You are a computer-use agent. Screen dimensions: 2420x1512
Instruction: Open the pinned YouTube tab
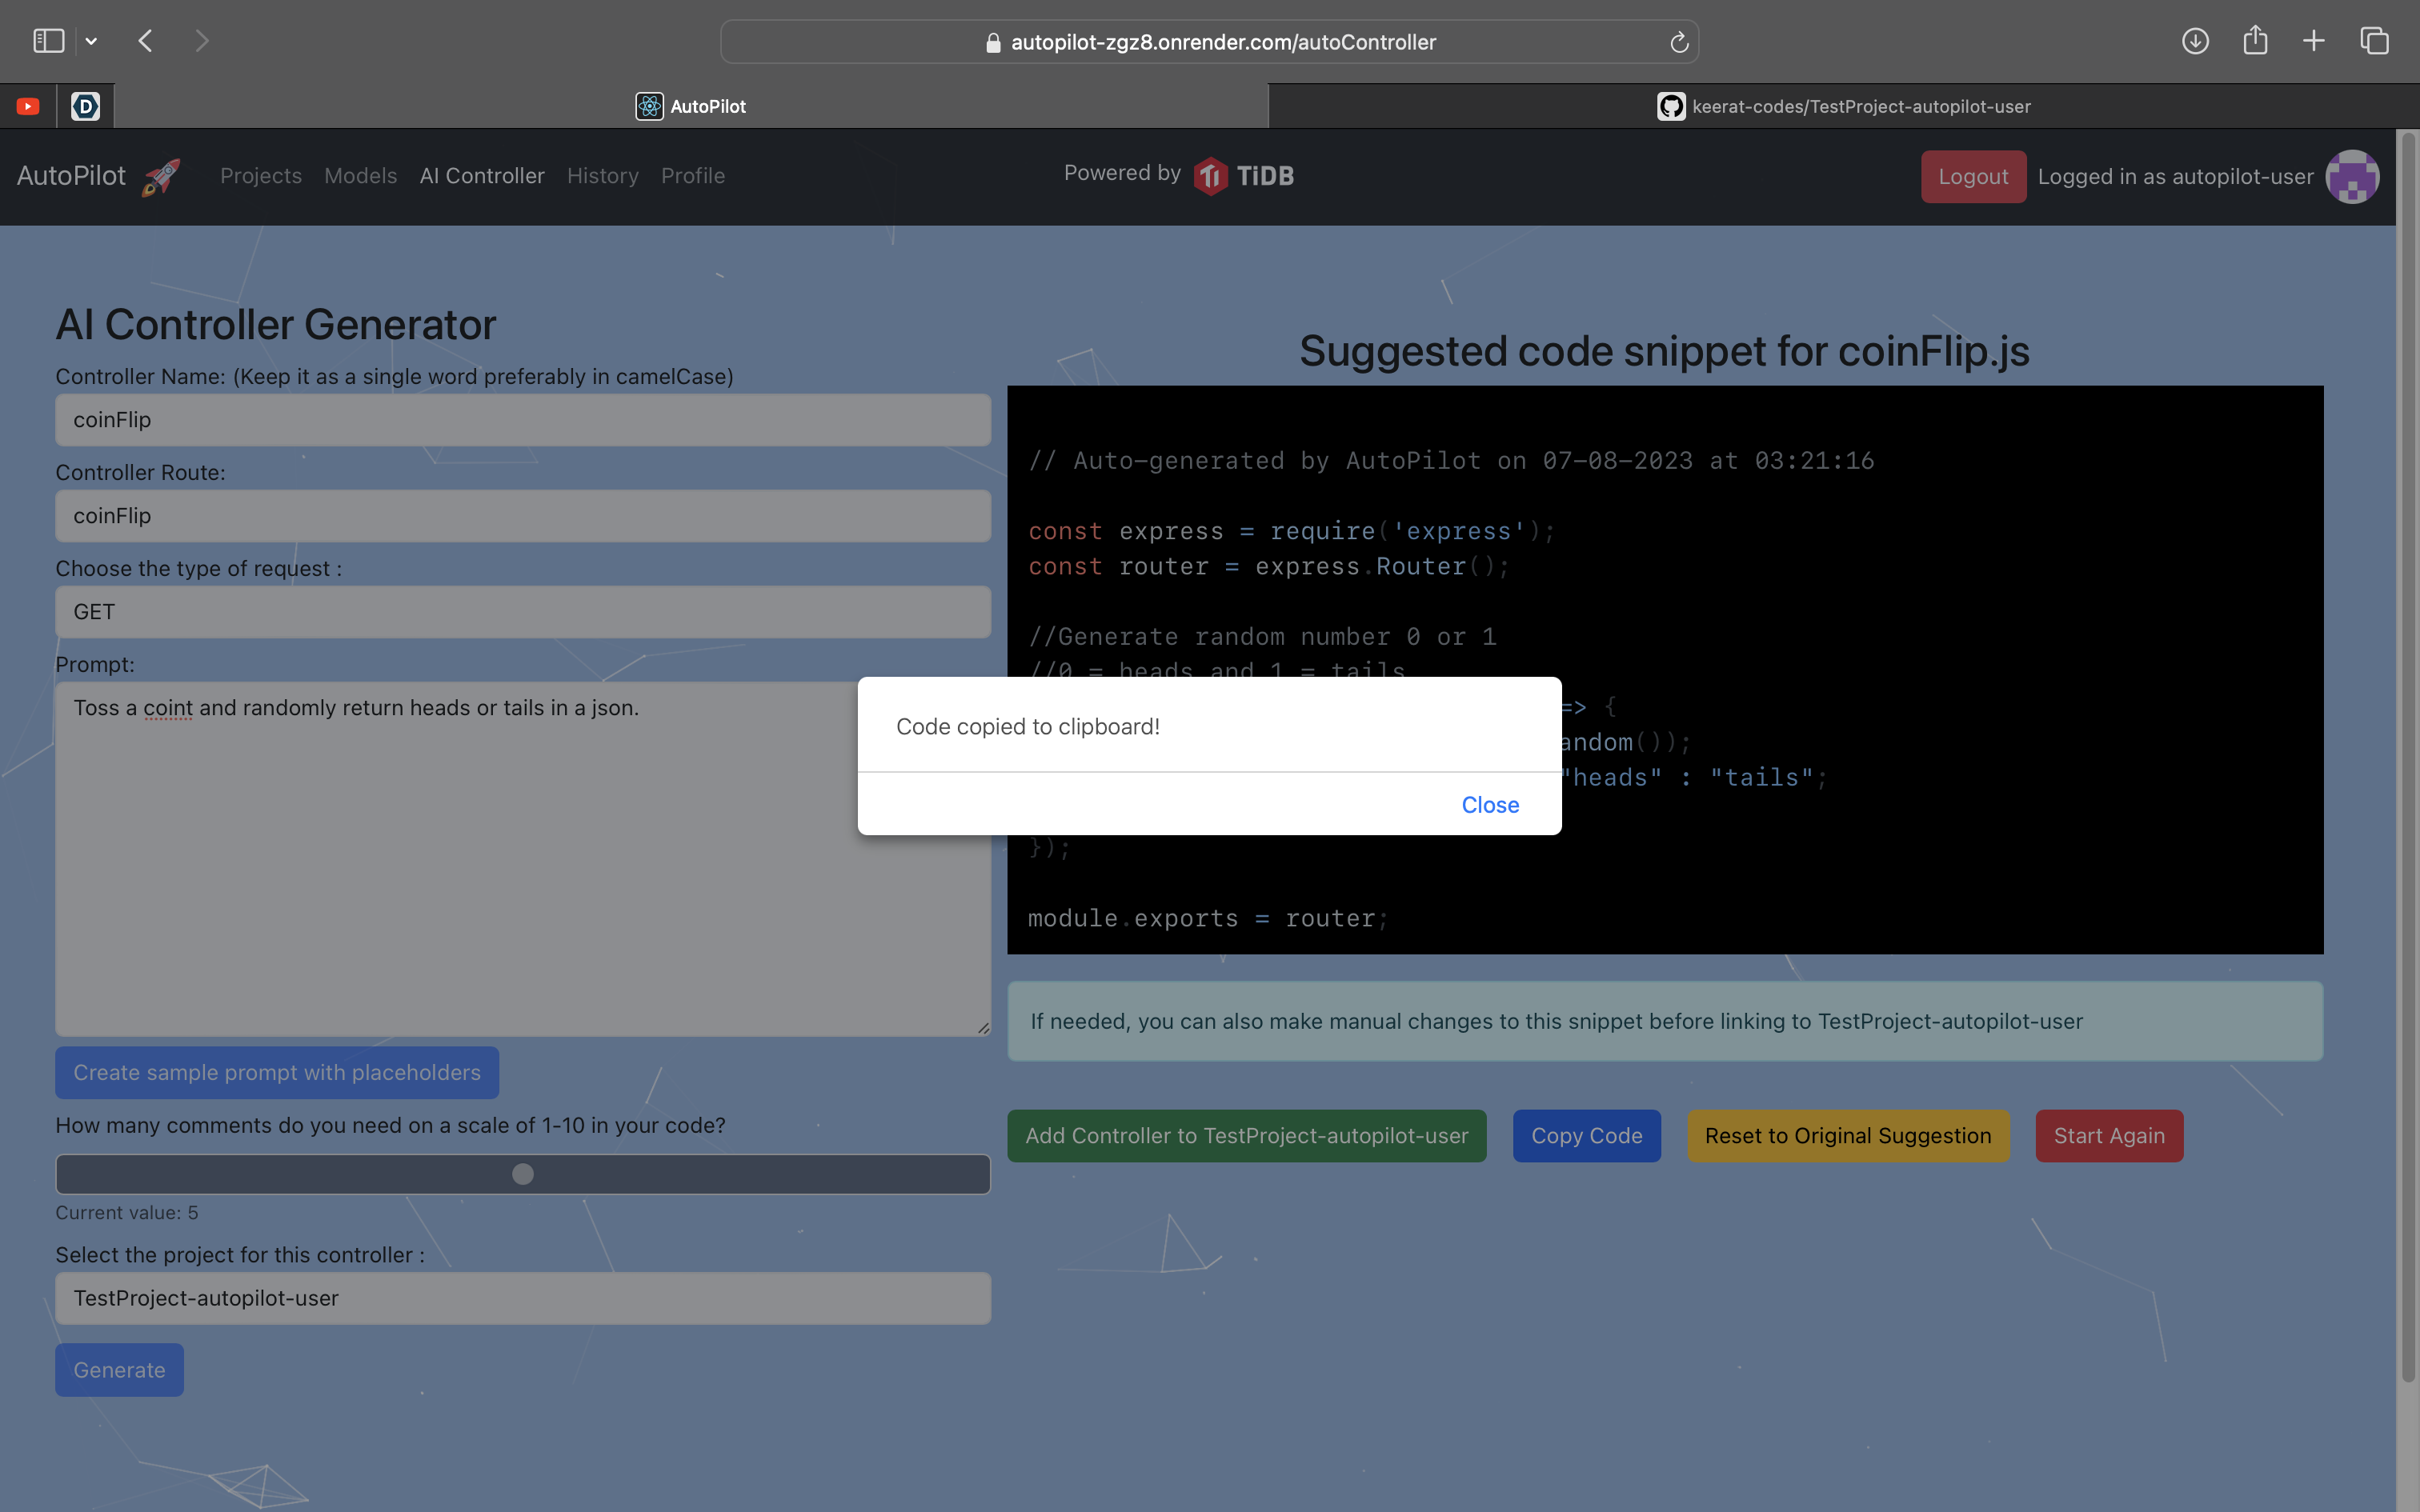tap(28, 106)
